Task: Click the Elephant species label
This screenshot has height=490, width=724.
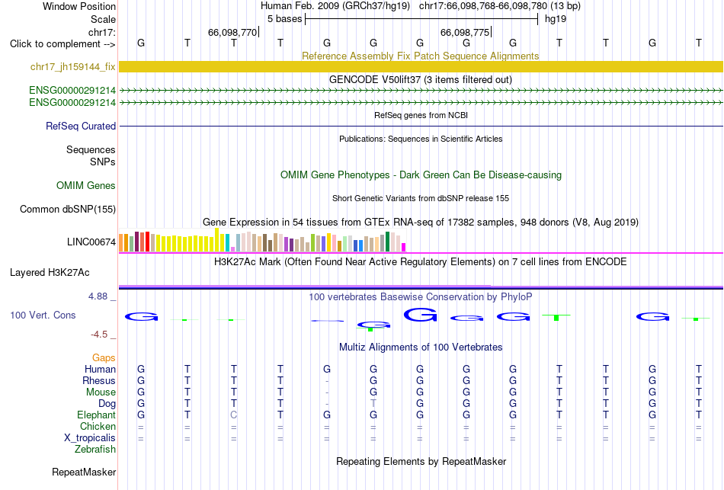Action: (97, 415)
